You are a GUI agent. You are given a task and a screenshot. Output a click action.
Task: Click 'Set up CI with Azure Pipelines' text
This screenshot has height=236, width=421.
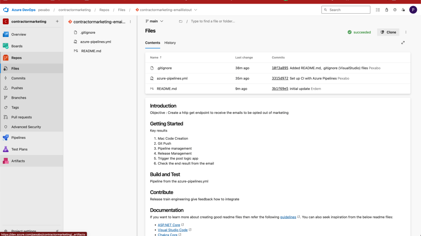[313, 78]
